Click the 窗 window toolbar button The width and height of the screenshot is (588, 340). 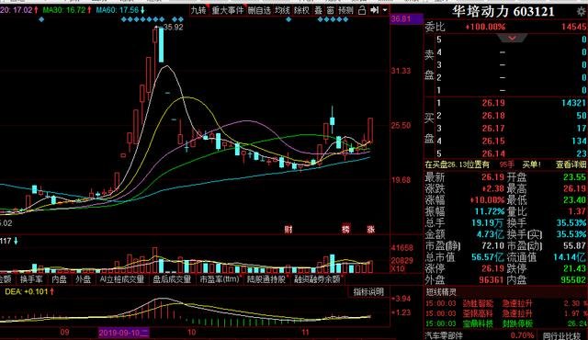[x=330, y=10]
